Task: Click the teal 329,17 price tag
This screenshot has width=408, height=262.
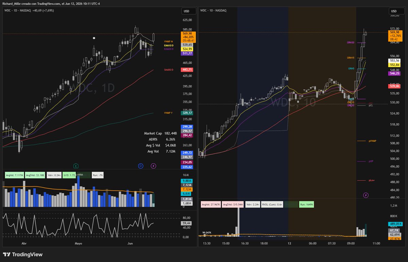Action: pyautogui.click(x=187, y=113)
